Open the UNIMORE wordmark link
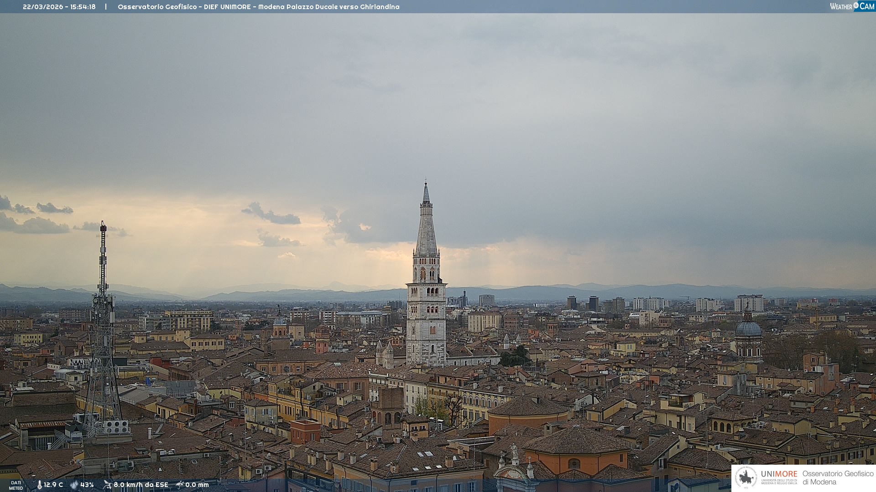876x492 pixels. 779,474
